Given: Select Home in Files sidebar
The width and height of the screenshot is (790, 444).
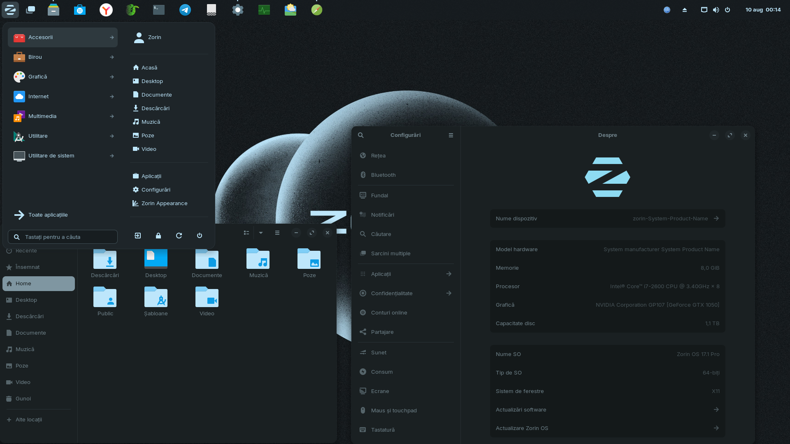Looking at the screenshot, I should coord(39,284).
